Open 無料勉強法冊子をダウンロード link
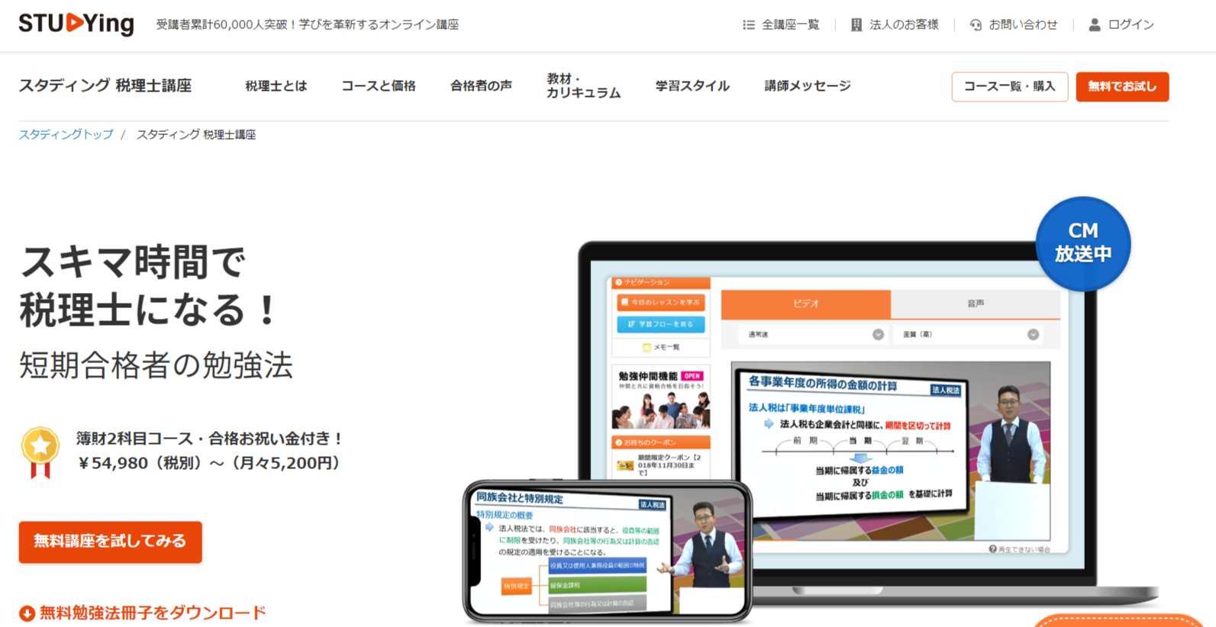 coord(153,613)
